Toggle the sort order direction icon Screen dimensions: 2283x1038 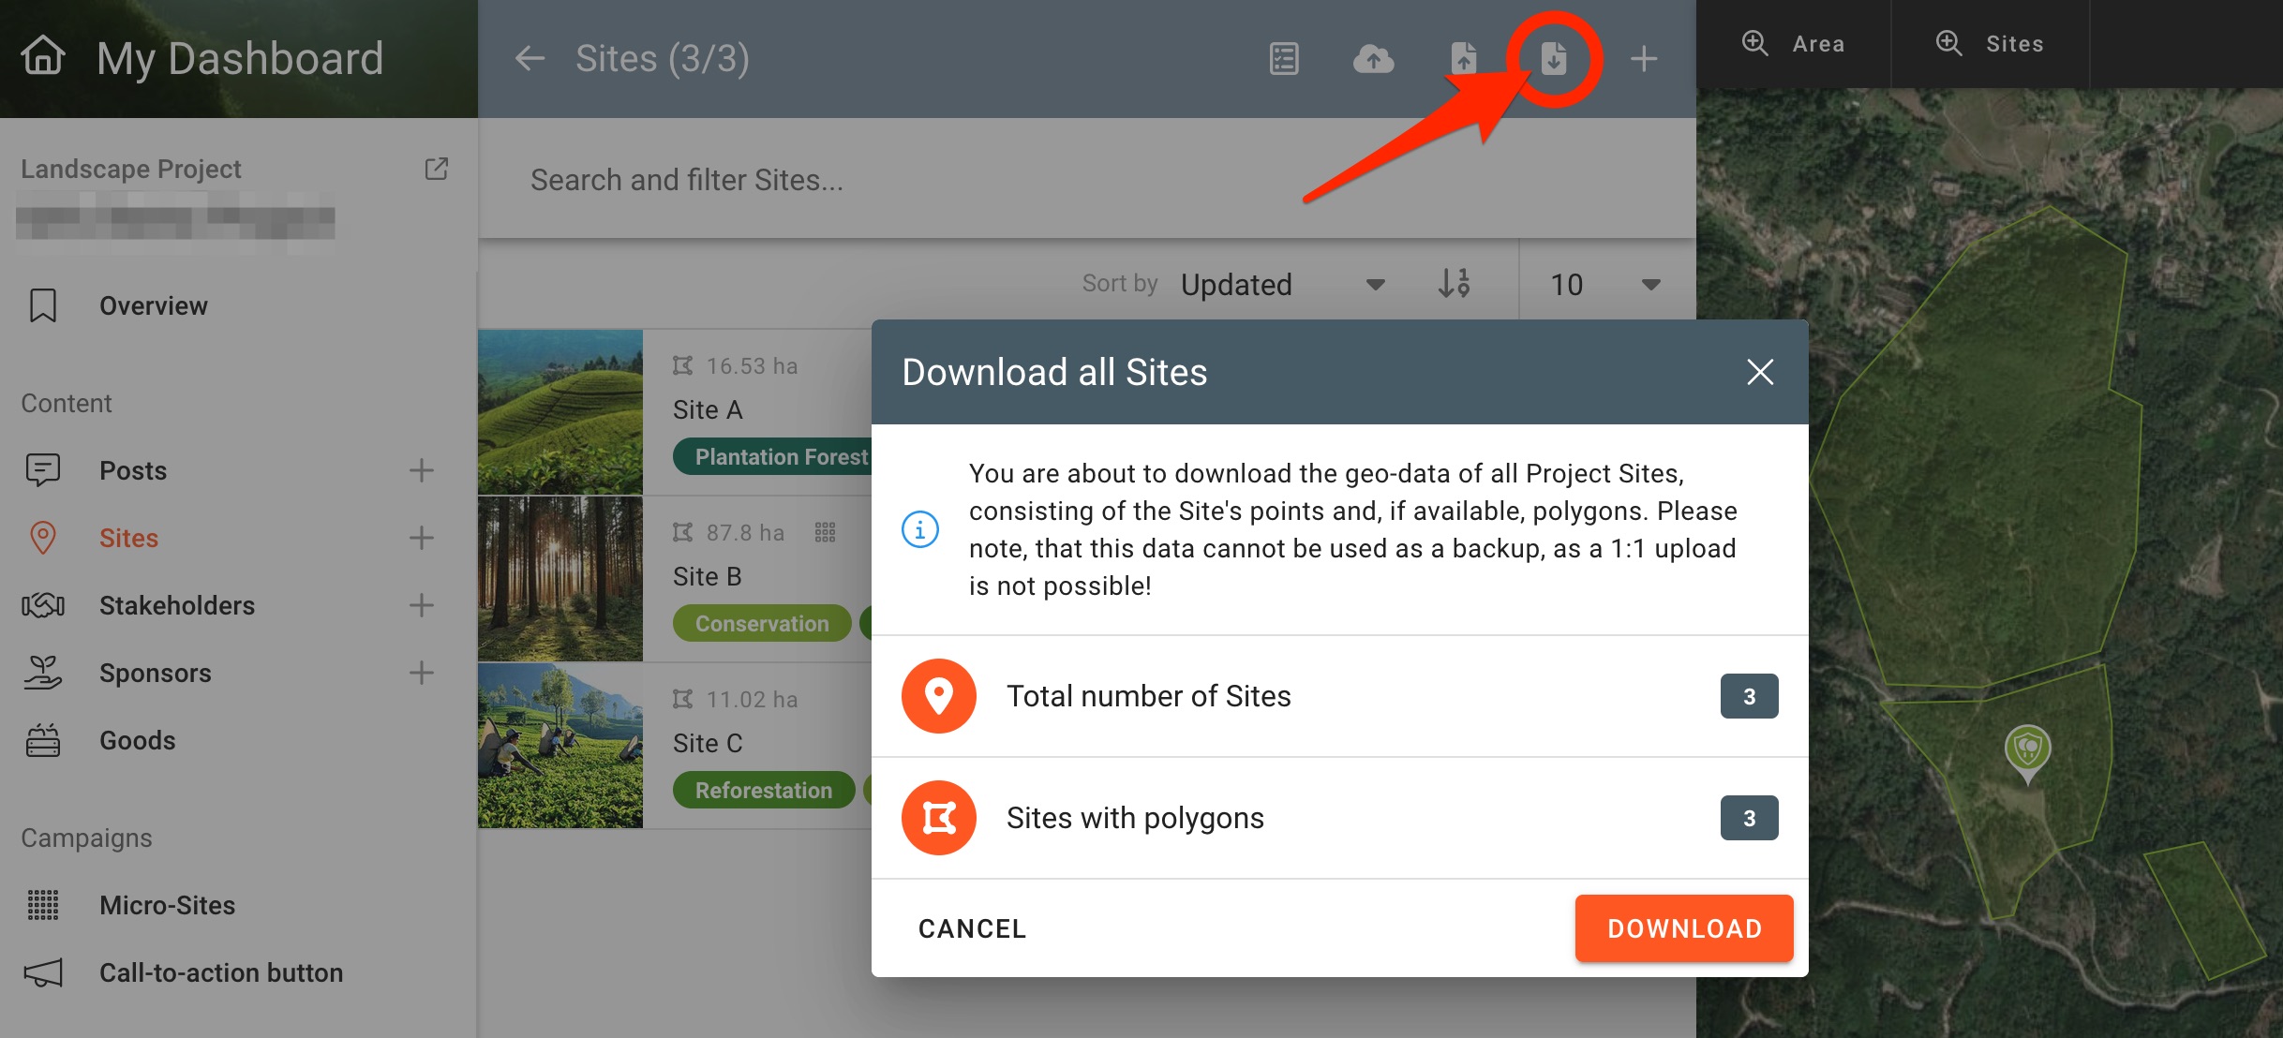[x=1454, y=283]
